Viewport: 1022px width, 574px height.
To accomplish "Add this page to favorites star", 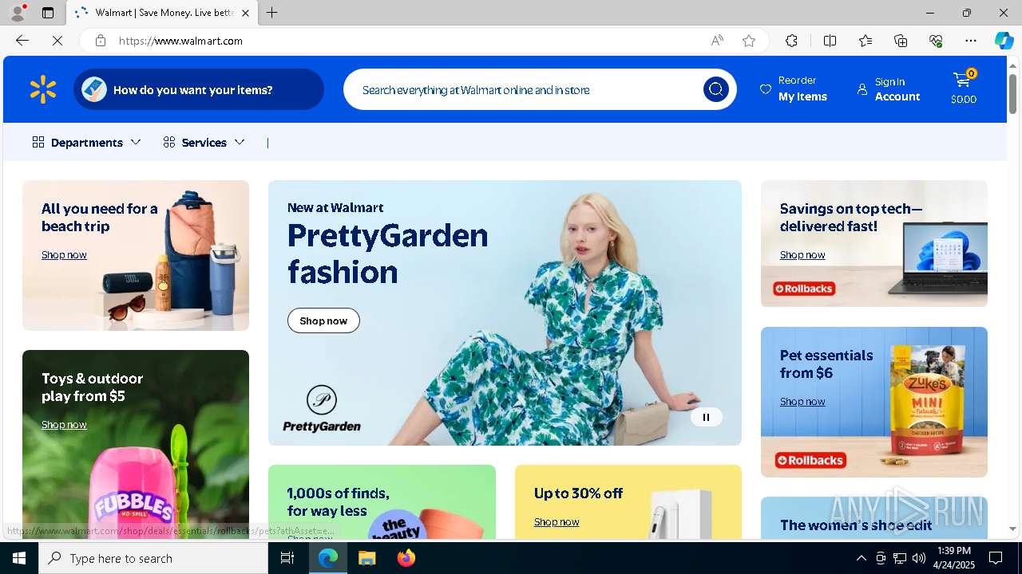I will [749, 41].
